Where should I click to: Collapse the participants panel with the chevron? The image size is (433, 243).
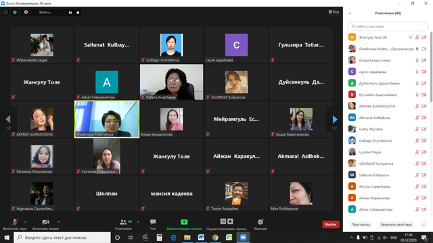point(350,13)
